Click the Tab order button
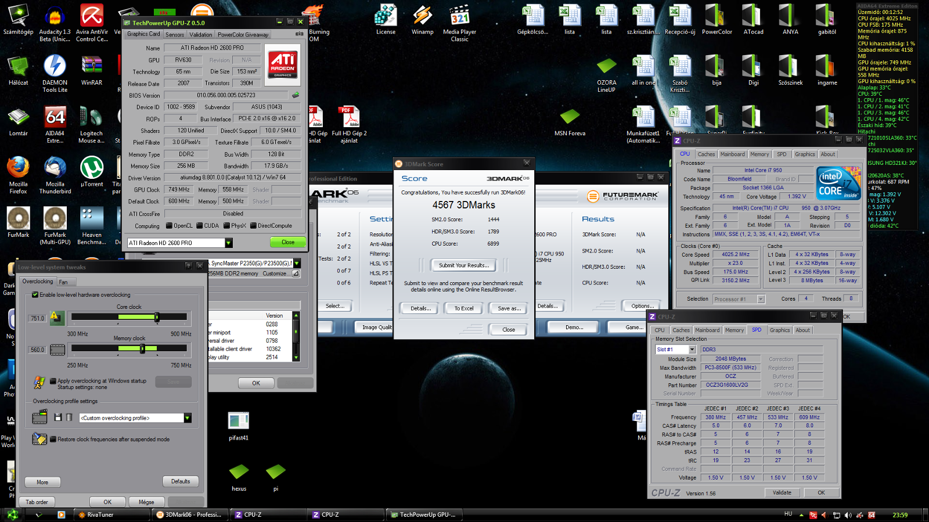Screen dimensions: 929x522 pos(37,502)
